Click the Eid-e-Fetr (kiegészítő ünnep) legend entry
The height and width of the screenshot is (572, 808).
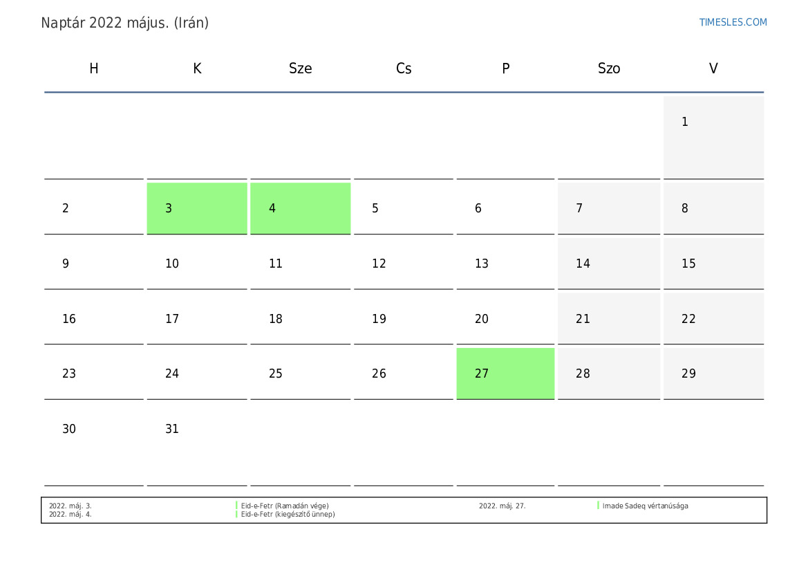(288, 515)
